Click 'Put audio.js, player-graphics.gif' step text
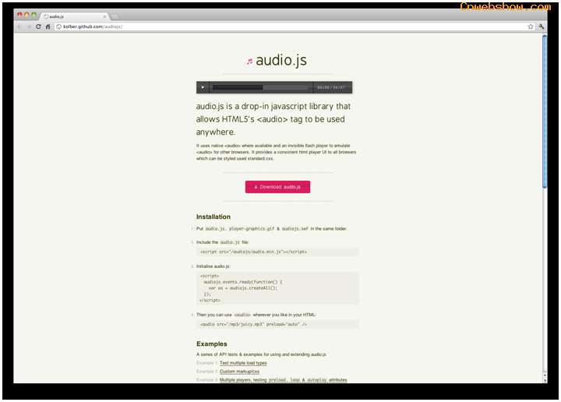The width and height of the screenshot is (561, 402). click(271, 228)
